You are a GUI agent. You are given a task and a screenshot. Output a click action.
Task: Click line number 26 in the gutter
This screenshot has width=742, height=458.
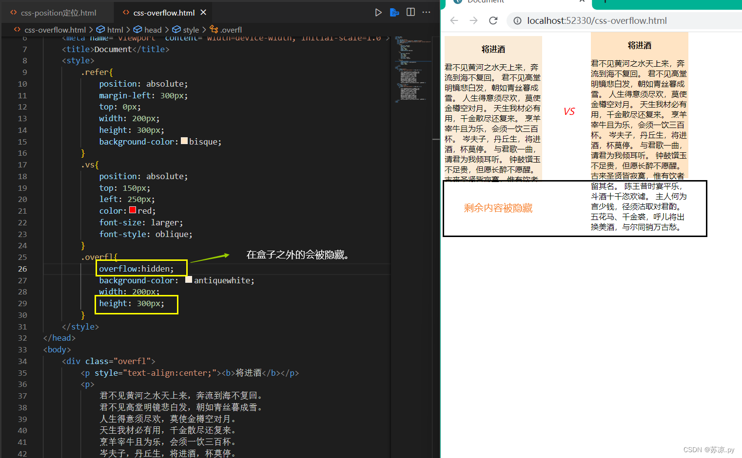coord(22,269)
